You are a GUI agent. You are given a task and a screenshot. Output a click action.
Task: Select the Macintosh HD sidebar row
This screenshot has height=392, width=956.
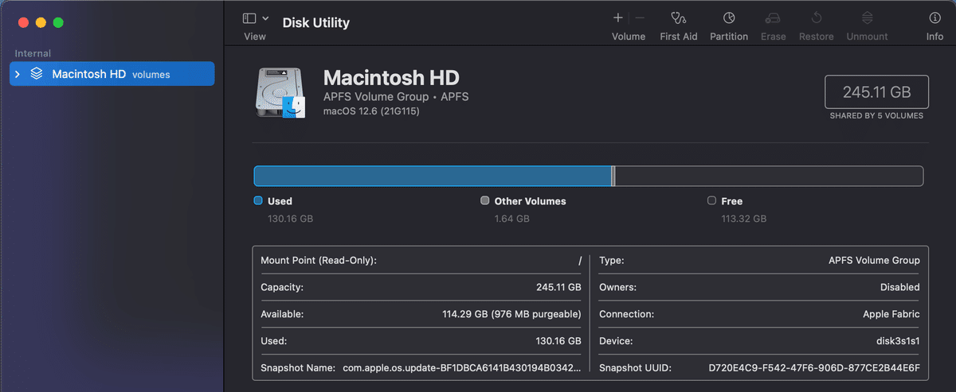click(x=112, y=74)
